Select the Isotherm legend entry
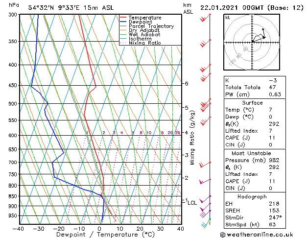 (140, 39)
